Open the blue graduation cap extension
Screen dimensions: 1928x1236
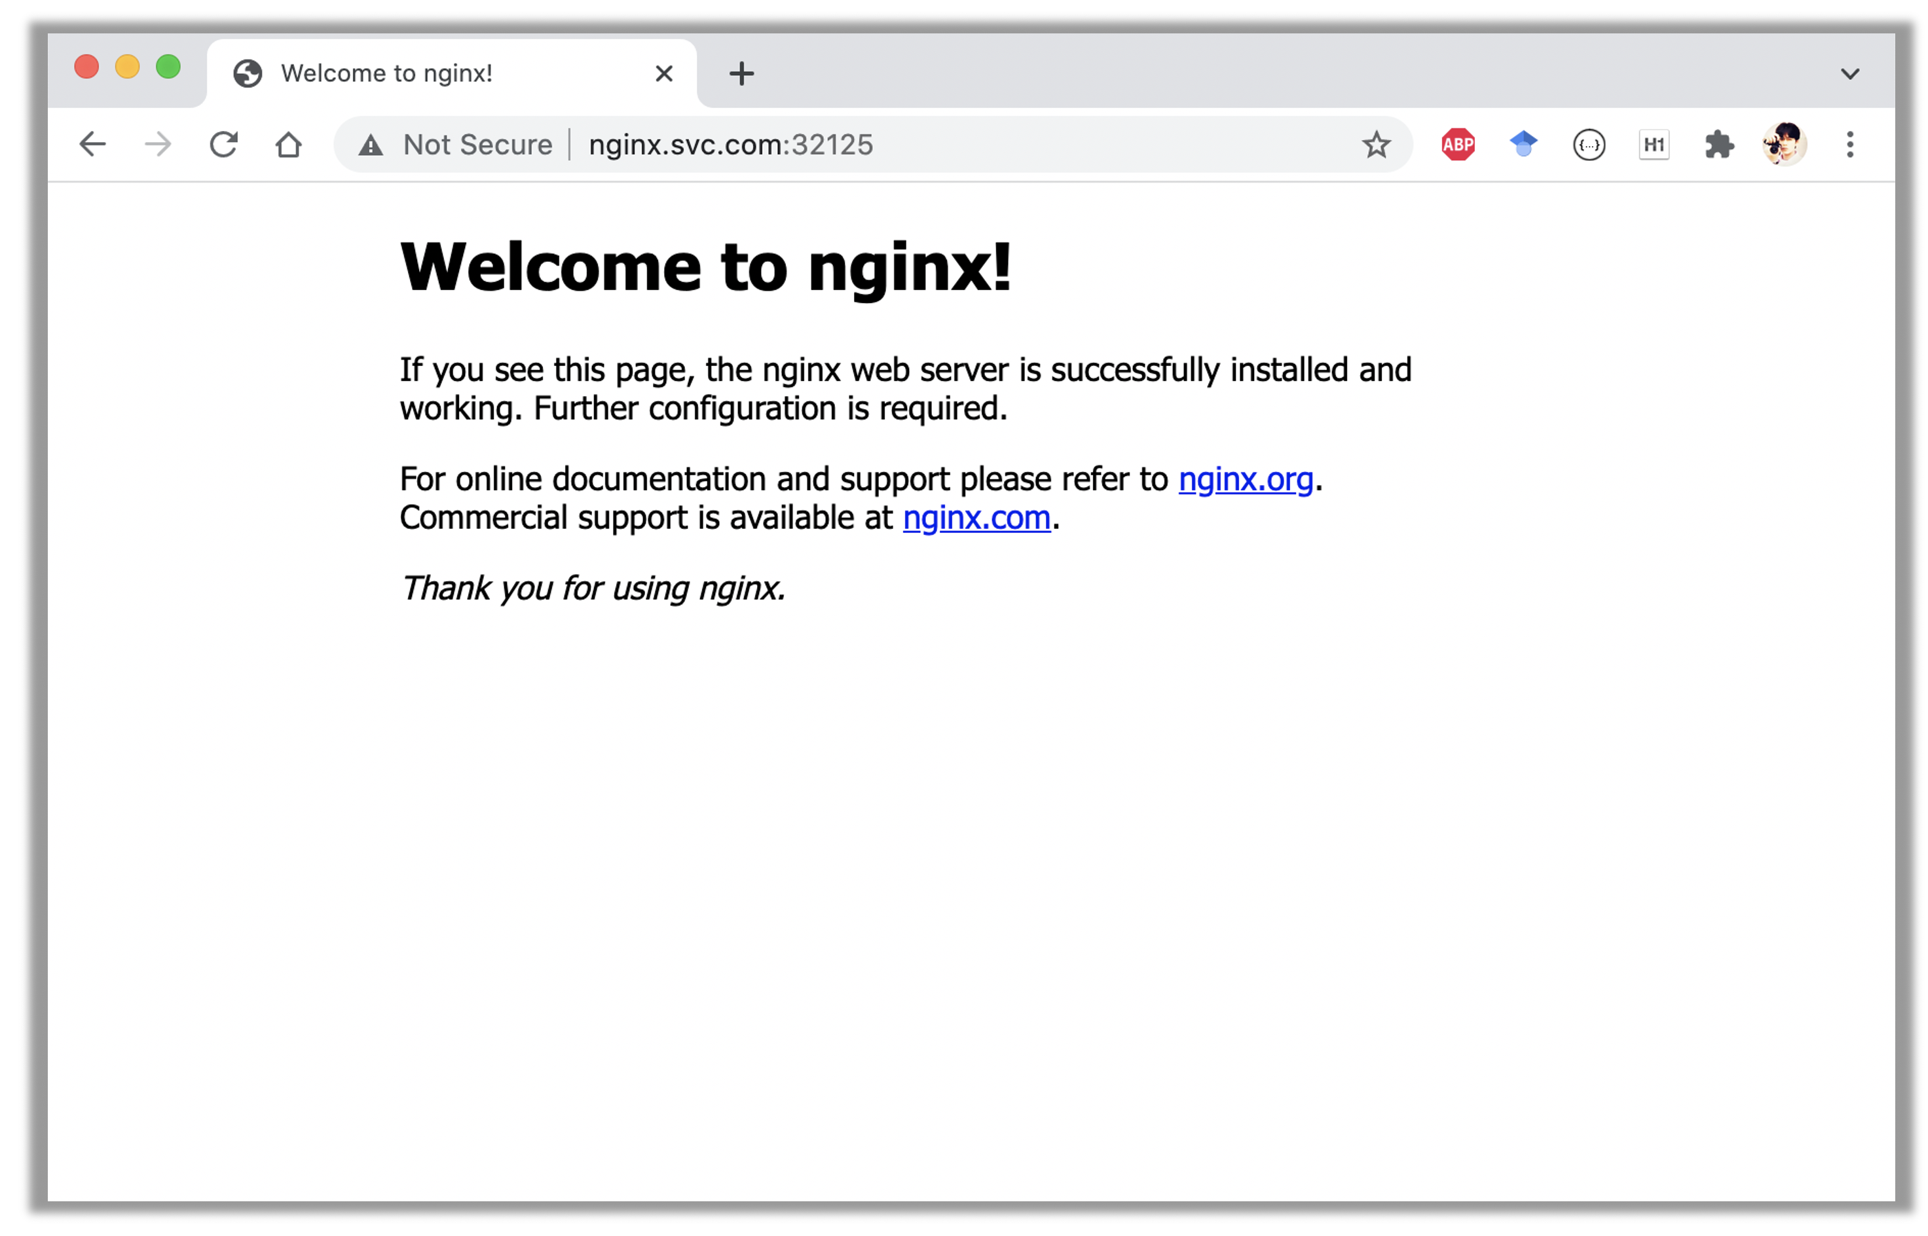click(x=1523, y=145)
